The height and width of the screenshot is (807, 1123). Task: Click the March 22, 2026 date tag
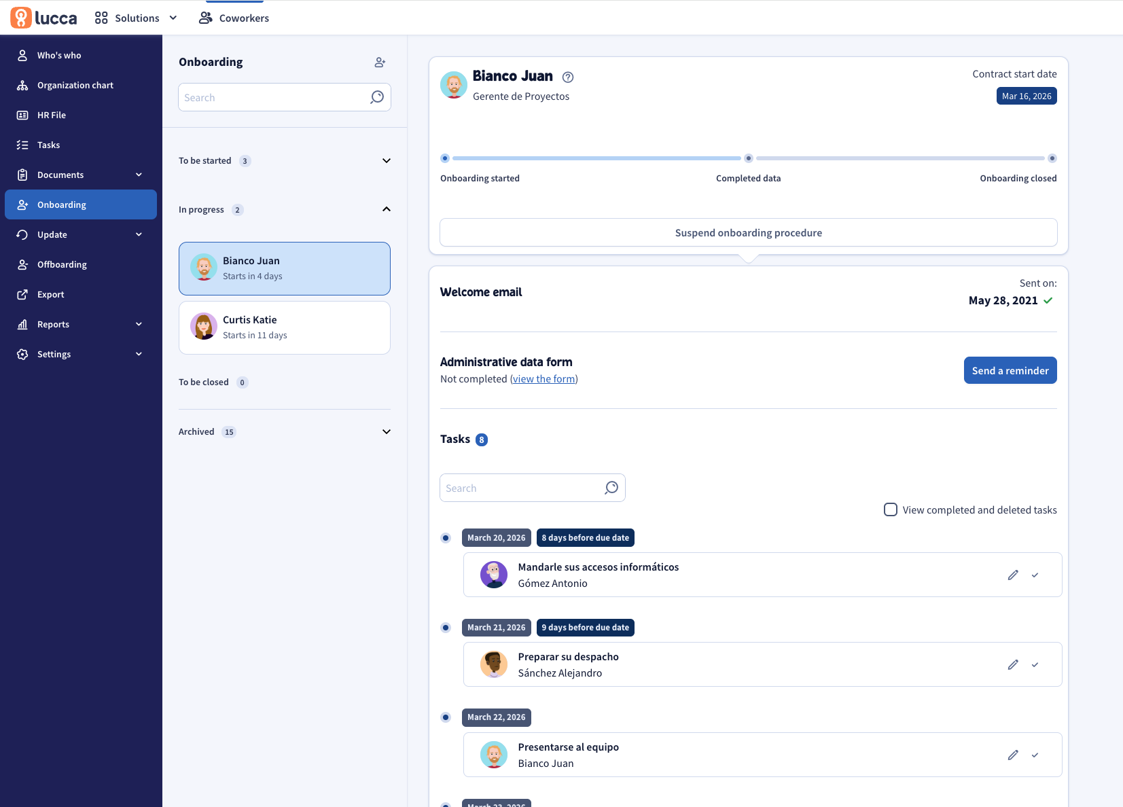(497, 717)
